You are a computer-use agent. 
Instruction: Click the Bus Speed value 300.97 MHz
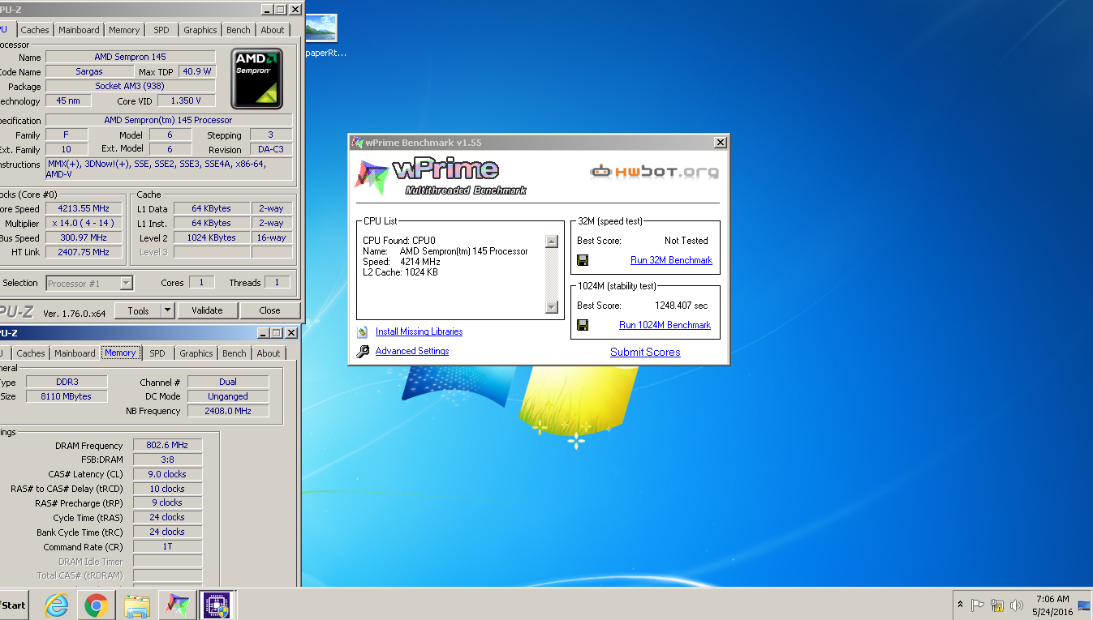(x=84, y=237)
